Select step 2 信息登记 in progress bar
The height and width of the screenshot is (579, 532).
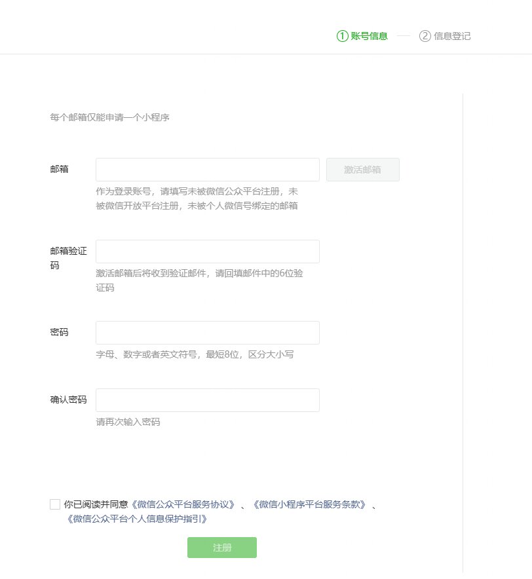tap(445, 36)
